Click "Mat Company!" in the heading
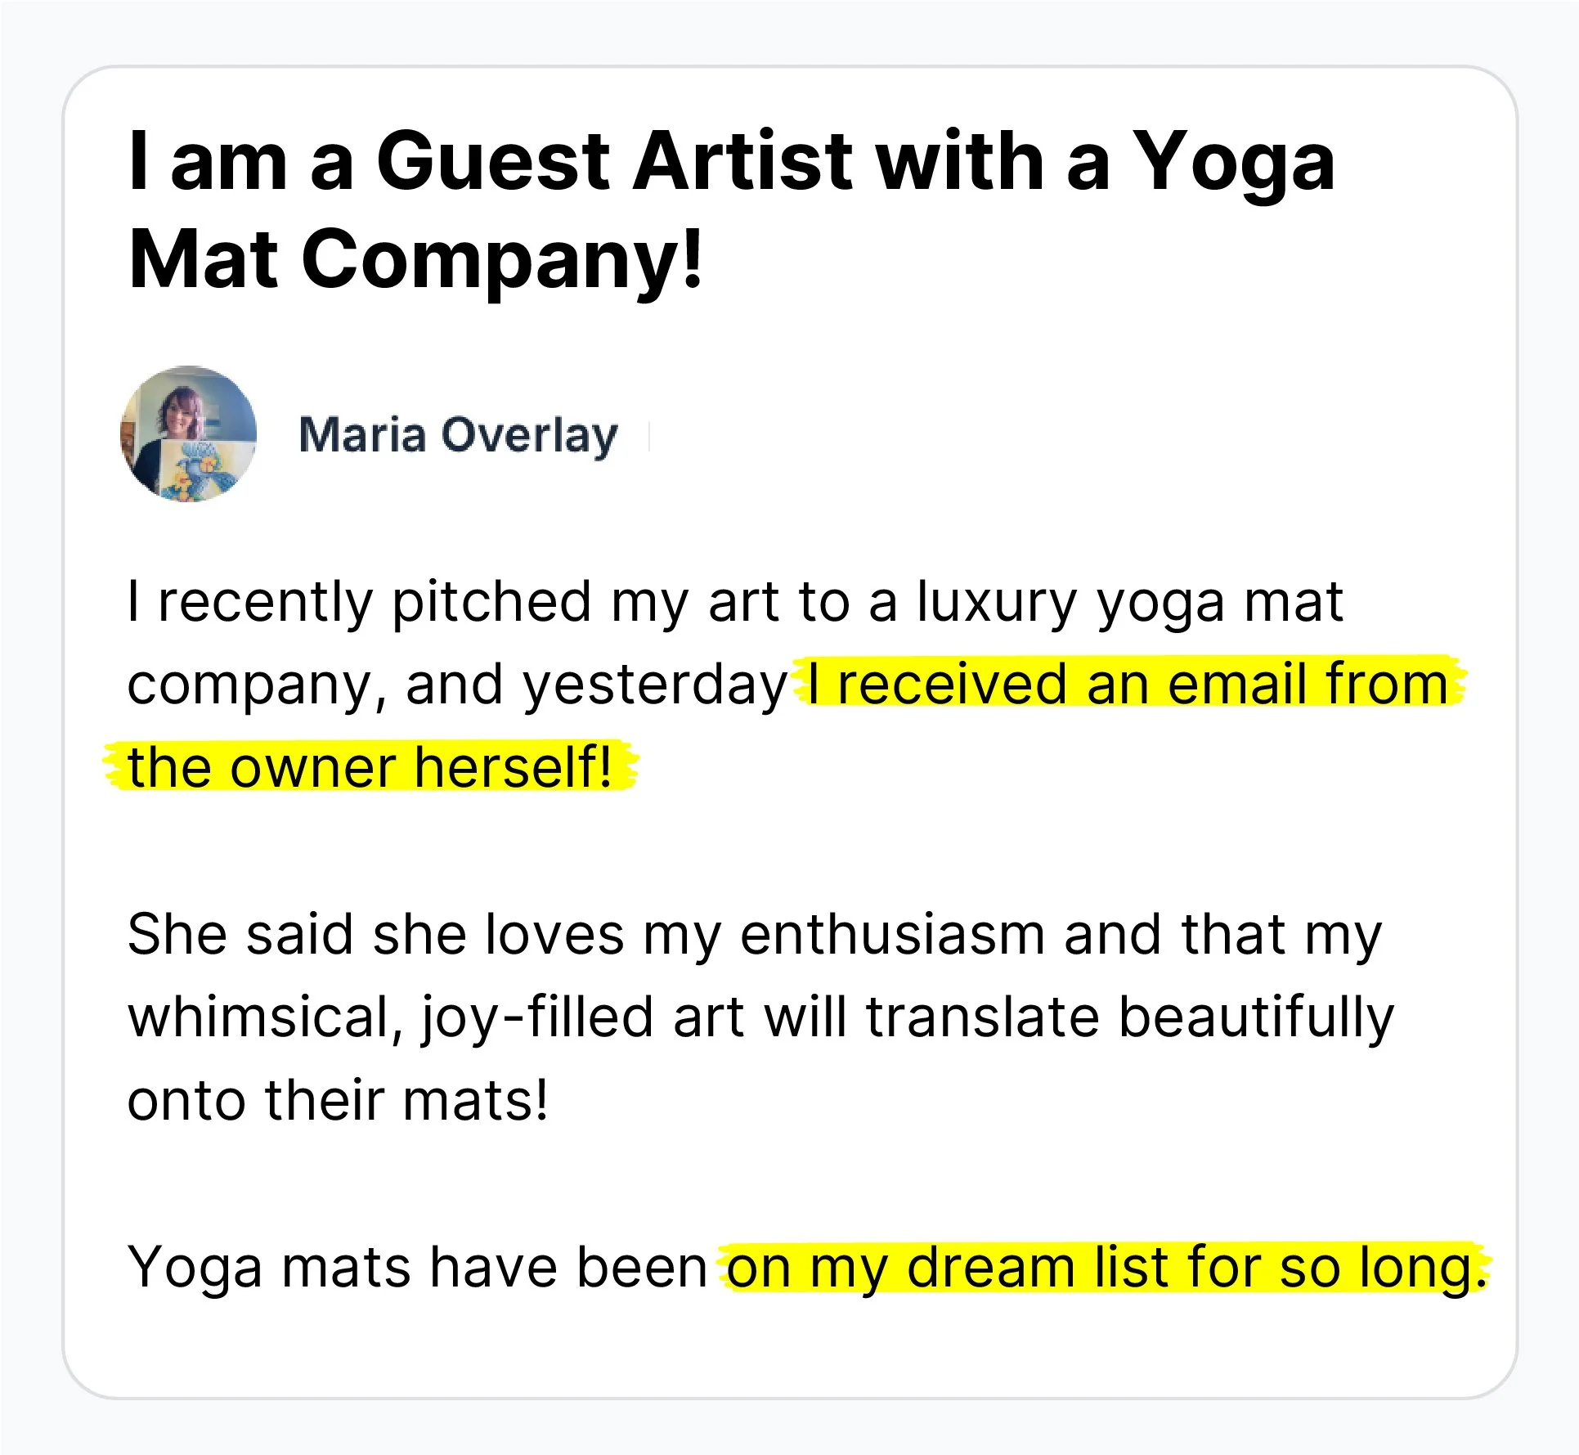Viewport: 1579px width, 1455px height. (415, 260)
